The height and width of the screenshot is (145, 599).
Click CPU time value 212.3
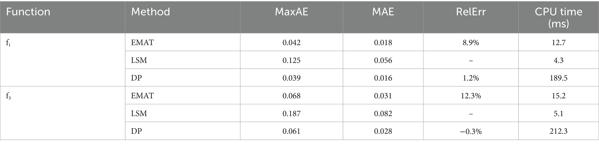point(558,131)
